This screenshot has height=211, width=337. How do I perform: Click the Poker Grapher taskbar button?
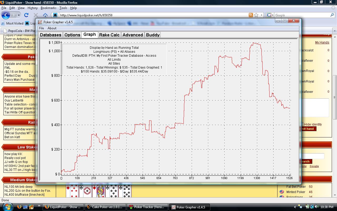pyautogui.click(x=190, y=207)
